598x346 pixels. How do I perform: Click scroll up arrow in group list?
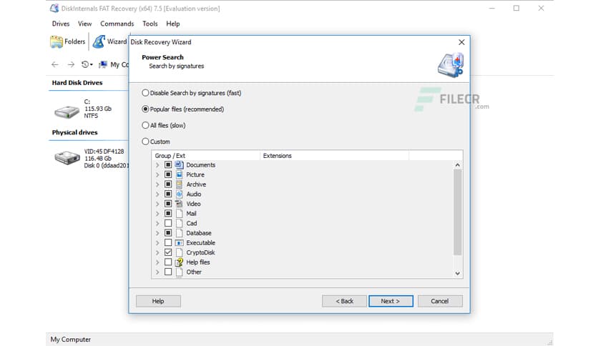click(x=458, y=165)
